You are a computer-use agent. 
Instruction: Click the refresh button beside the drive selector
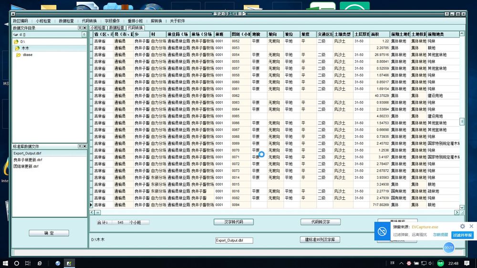coord(84,35)
